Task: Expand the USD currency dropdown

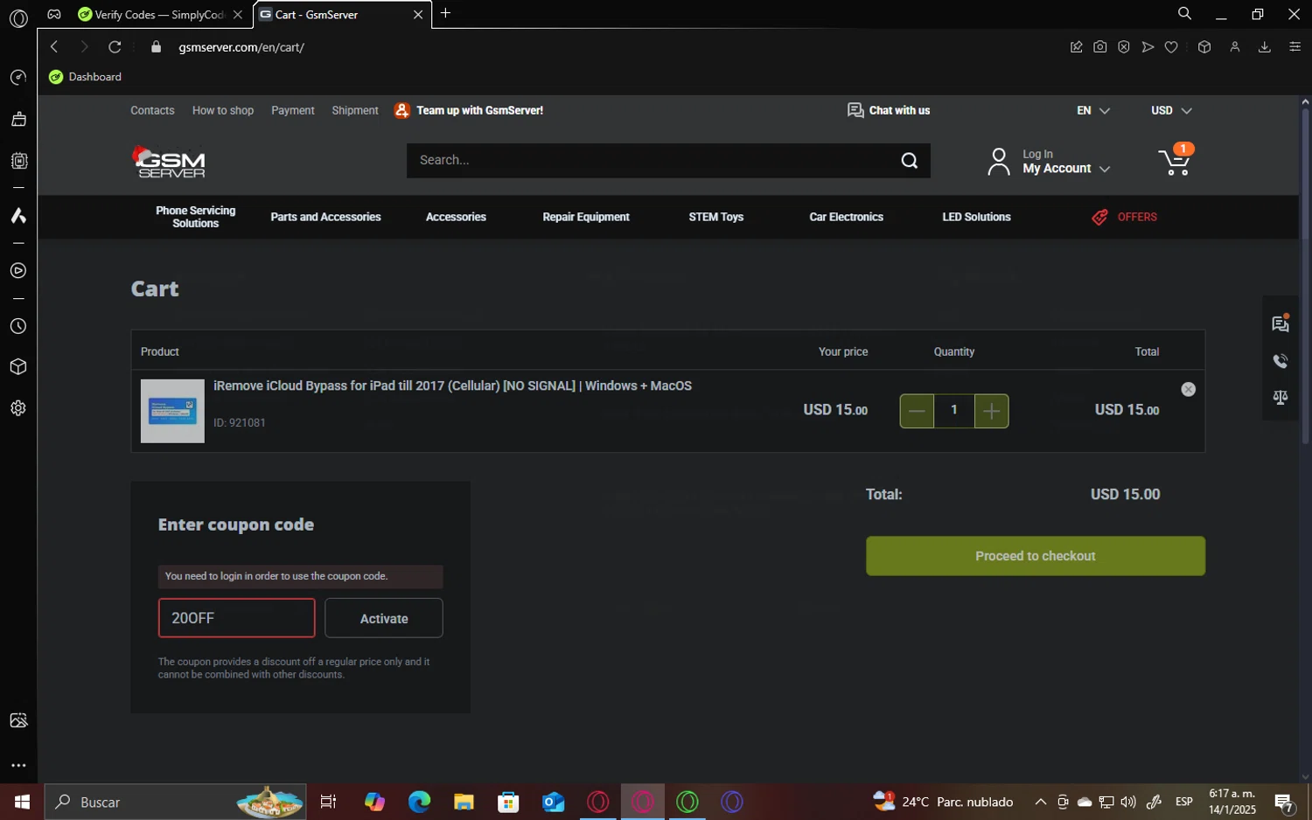Action: point(1171,110)
